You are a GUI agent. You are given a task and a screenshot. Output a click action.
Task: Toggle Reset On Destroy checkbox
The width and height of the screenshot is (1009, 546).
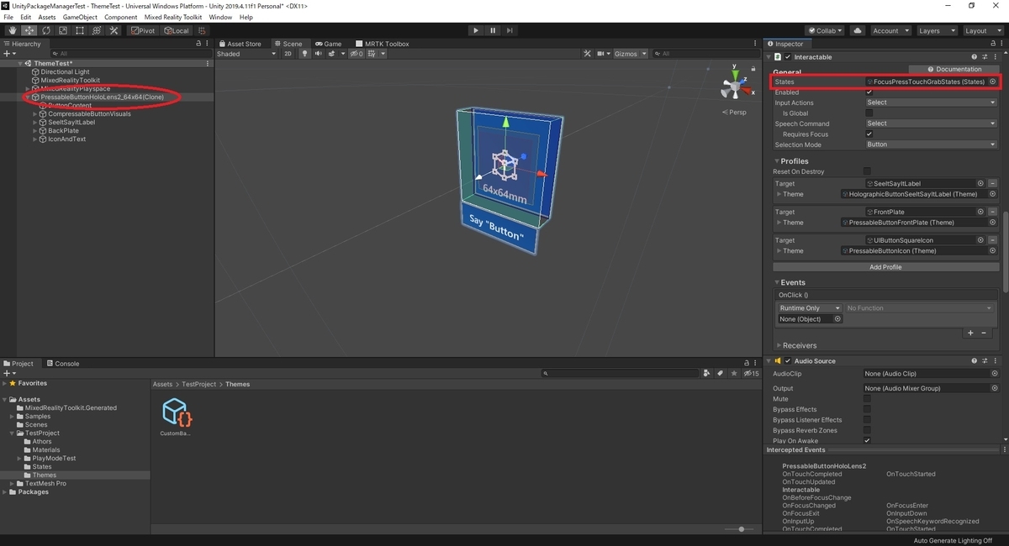click(x=867, y=171)
